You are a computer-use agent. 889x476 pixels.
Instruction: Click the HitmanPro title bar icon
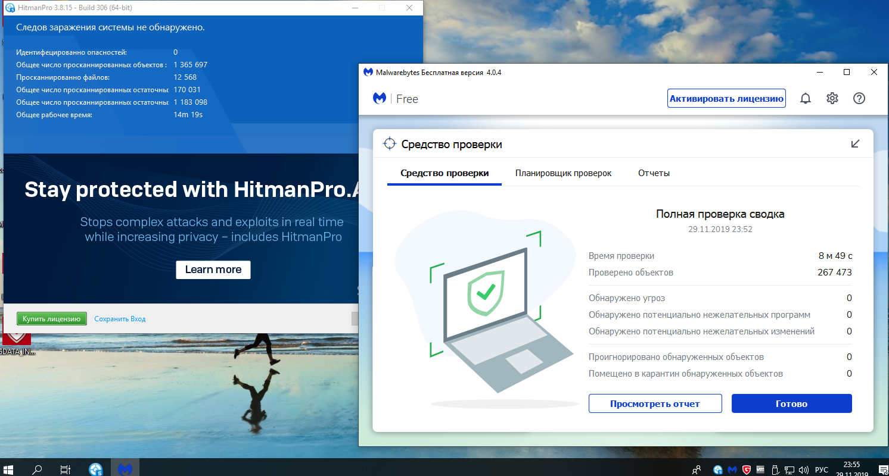pos(10,8)
